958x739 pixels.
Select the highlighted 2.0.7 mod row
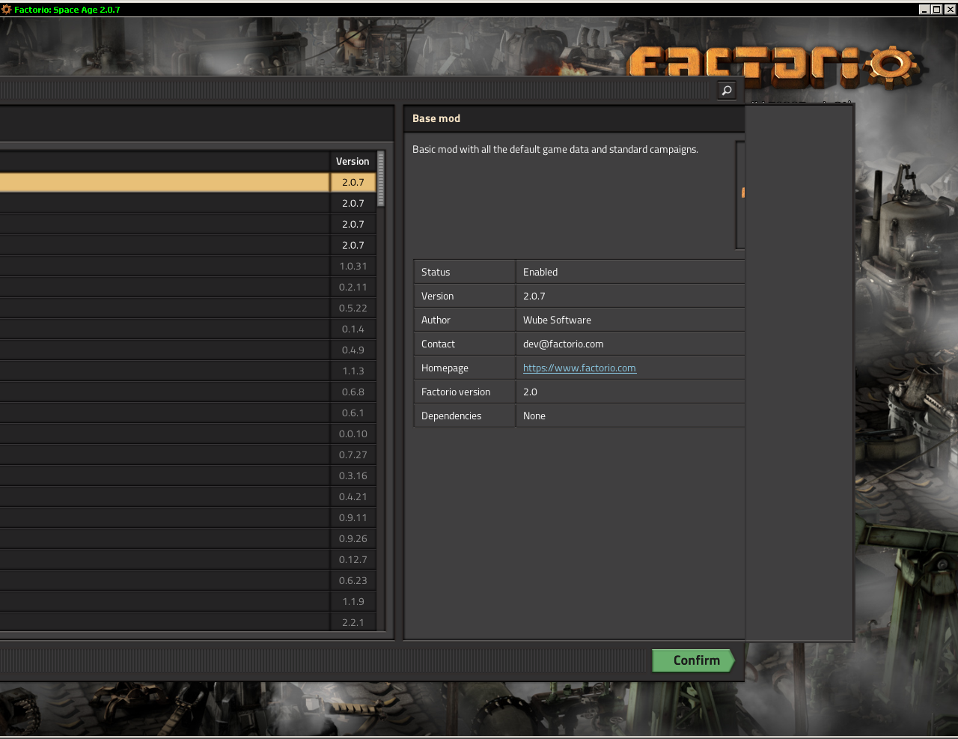coord(188,182)
